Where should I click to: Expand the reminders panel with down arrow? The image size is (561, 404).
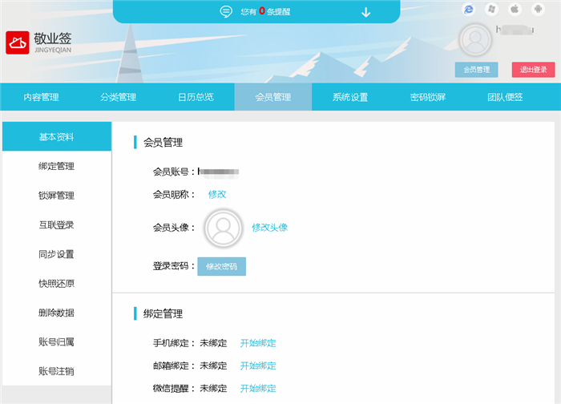pos(366,11)
